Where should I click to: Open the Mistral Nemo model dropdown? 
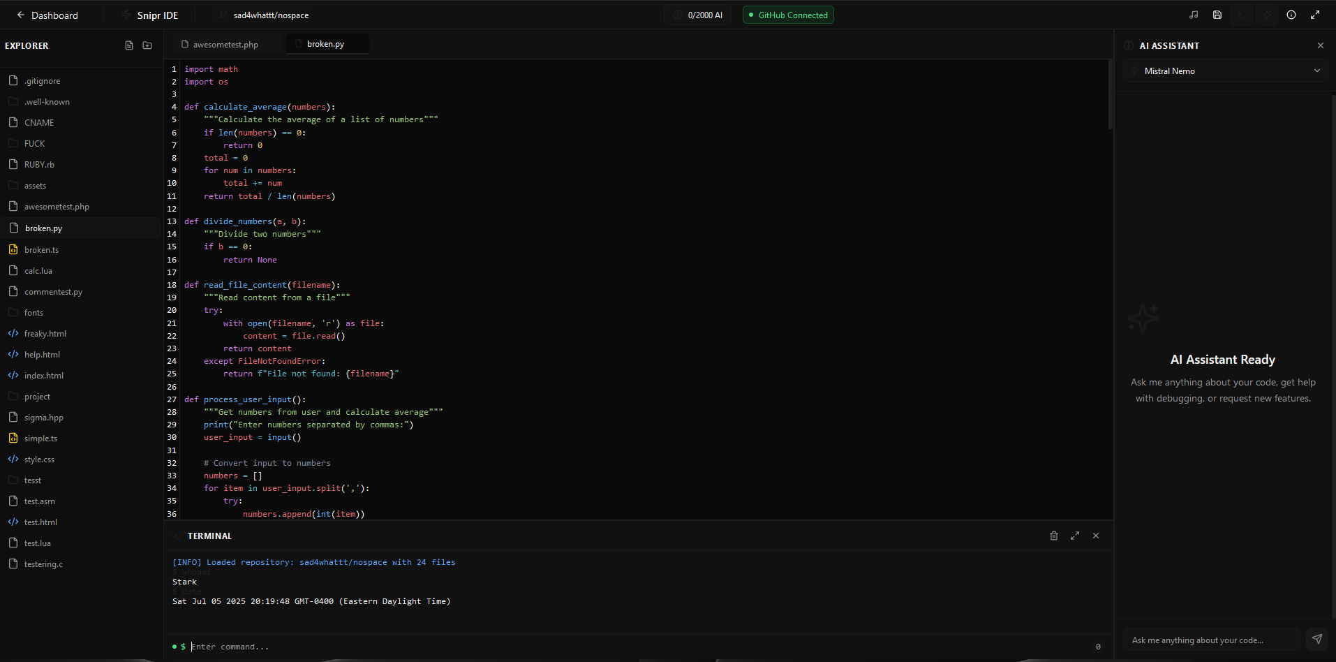(x=1225, y=71)
